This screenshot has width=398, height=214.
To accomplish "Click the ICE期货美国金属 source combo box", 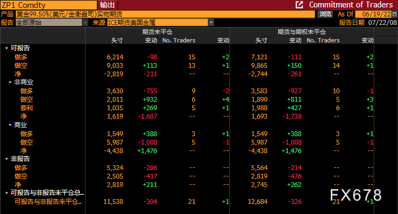I will coord(158,23).
